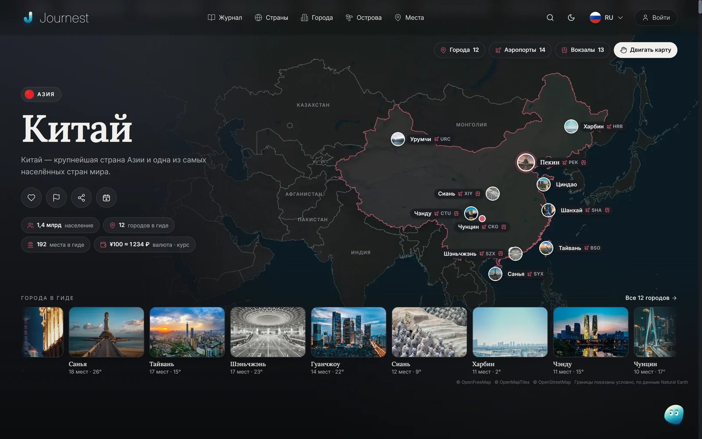
Task: Select the Санья map marker photo
Action: [495, 274]
